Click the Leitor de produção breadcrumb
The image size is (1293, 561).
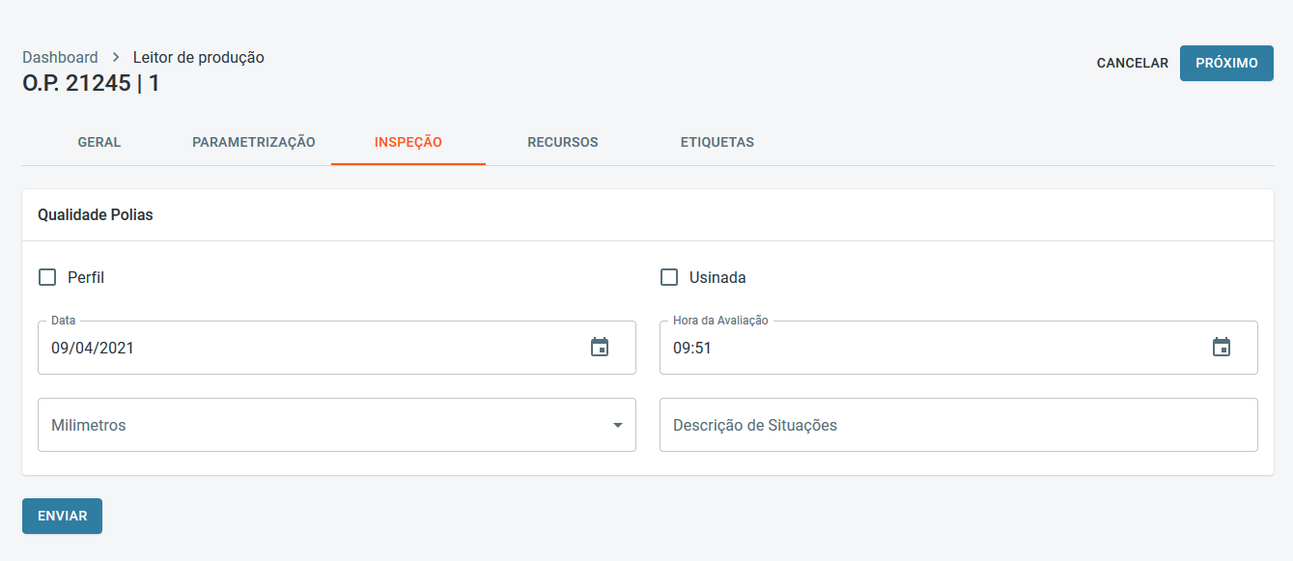199,58
